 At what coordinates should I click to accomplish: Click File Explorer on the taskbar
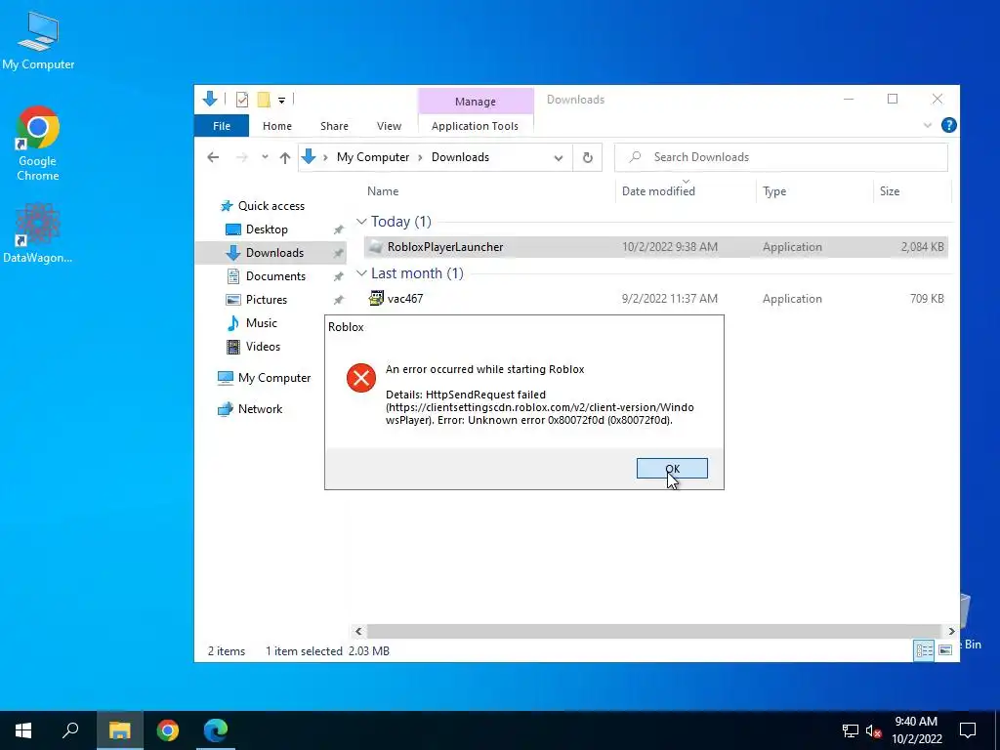pos(119,730)
